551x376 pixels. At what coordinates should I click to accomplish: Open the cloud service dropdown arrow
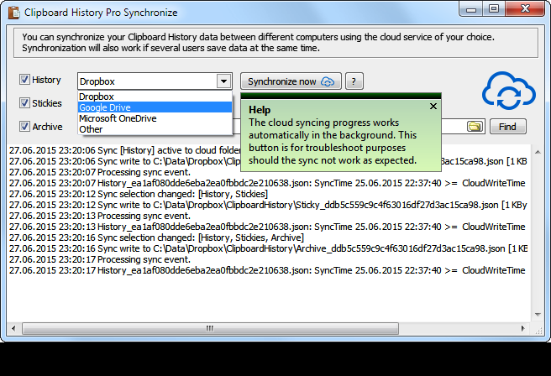click(223, 81)
